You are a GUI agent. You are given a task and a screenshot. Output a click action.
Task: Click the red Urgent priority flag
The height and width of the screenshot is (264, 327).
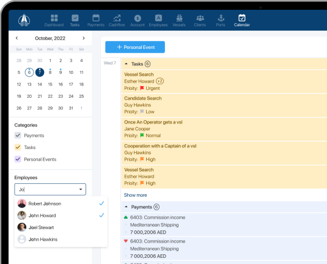click(x=142, y=88)
